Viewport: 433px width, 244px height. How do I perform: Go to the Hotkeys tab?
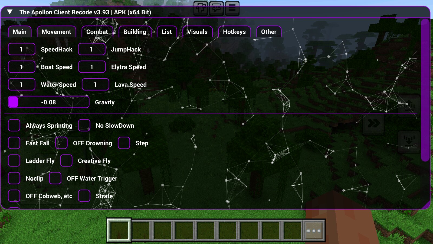(x=234, y=32)
